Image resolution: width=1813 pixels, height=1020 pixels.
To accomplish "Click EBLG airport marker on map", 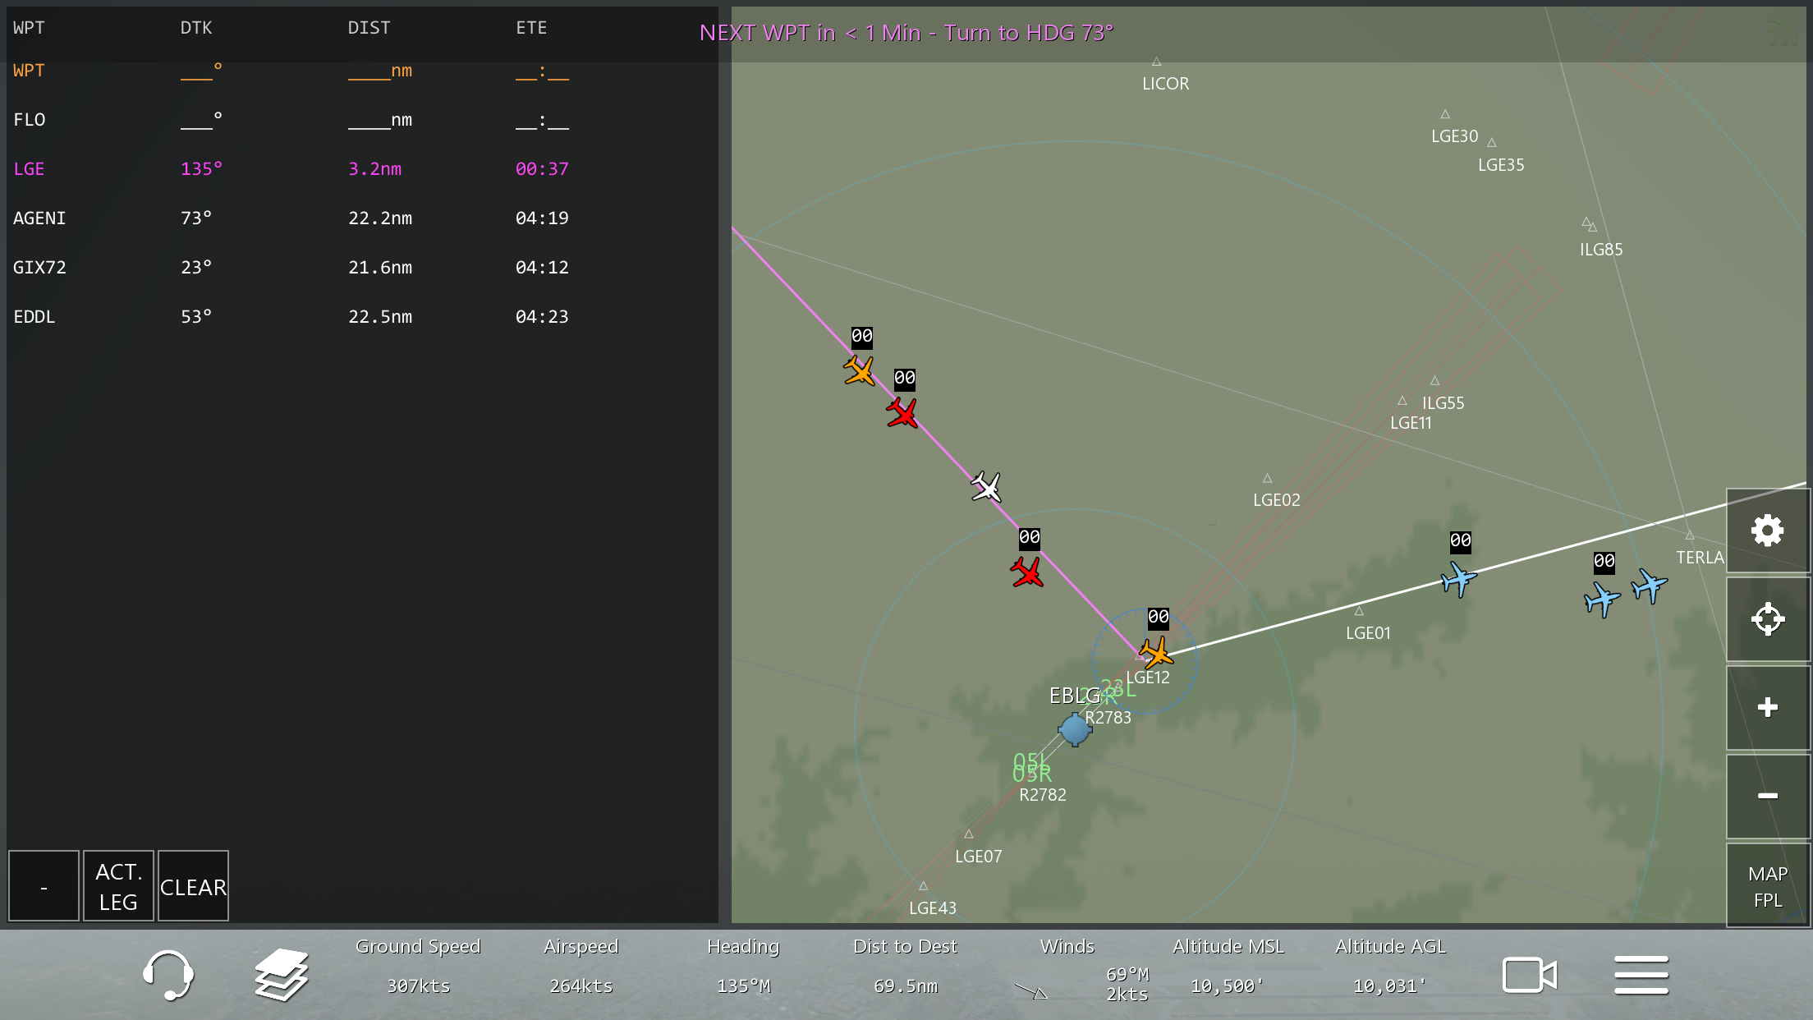I will [1075, 728].
